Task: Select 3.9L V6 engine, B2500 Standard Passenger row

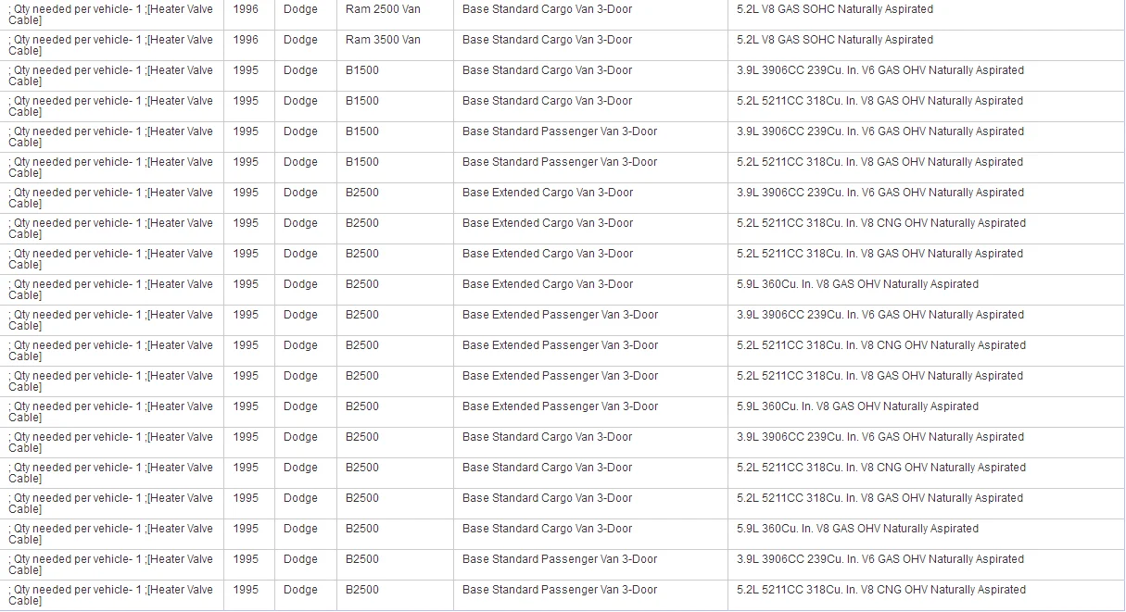Action: [880, 559]
